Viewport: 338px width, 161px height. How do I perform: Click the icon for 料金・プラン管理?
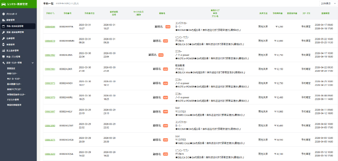coord(3,57)
